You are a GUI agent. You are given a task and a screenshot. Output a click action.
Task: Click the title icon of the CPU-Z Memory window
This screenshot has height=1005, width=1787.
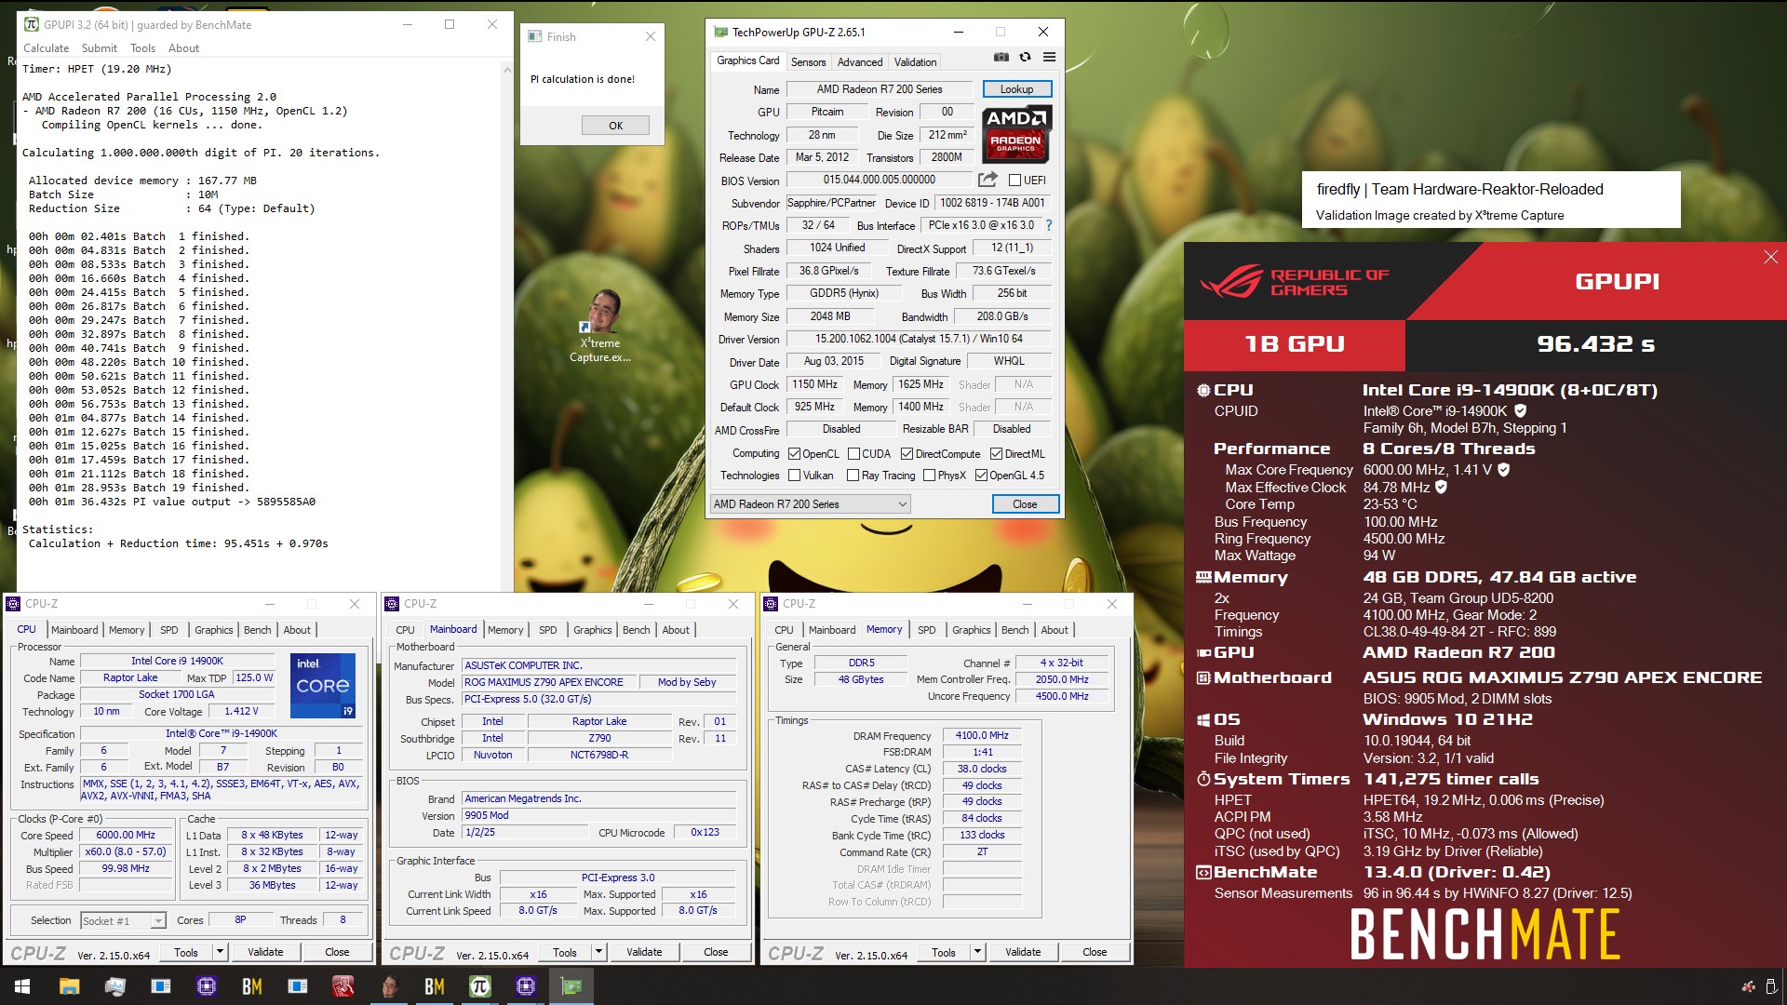771,604
